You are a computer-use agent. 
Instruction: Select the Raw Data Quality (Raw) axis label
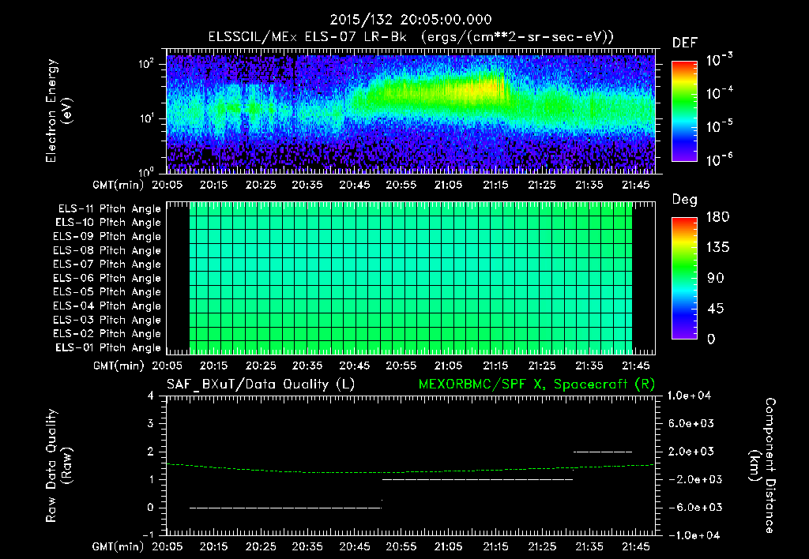coord(58,466)
